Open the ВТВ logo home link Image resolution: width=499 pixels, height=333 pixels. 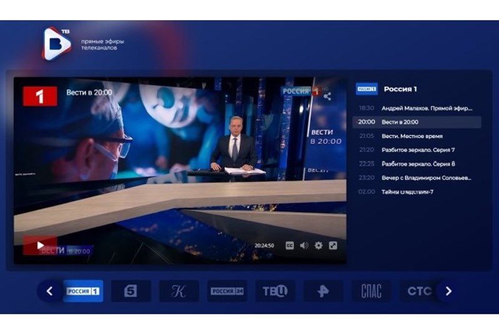coord(57,43)
